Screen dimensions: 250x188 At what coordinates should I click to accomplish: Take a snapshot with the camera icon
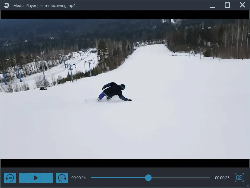[239, 177]
